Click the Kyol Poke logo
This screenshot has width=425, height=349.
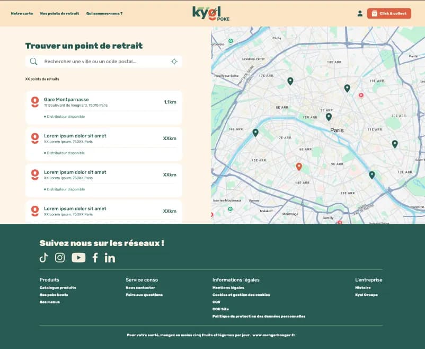tap(211, 13)
